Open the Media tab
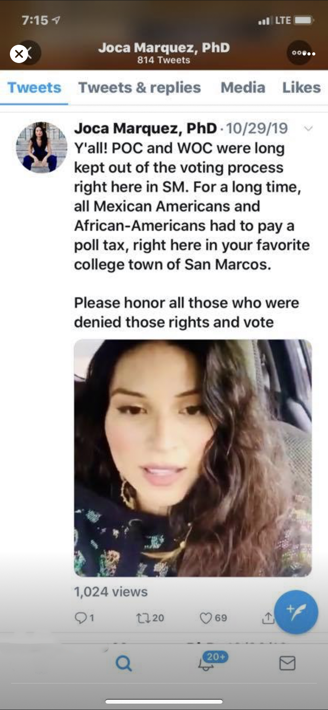Viewport: 328px width, 710px height. coord(243,88)
